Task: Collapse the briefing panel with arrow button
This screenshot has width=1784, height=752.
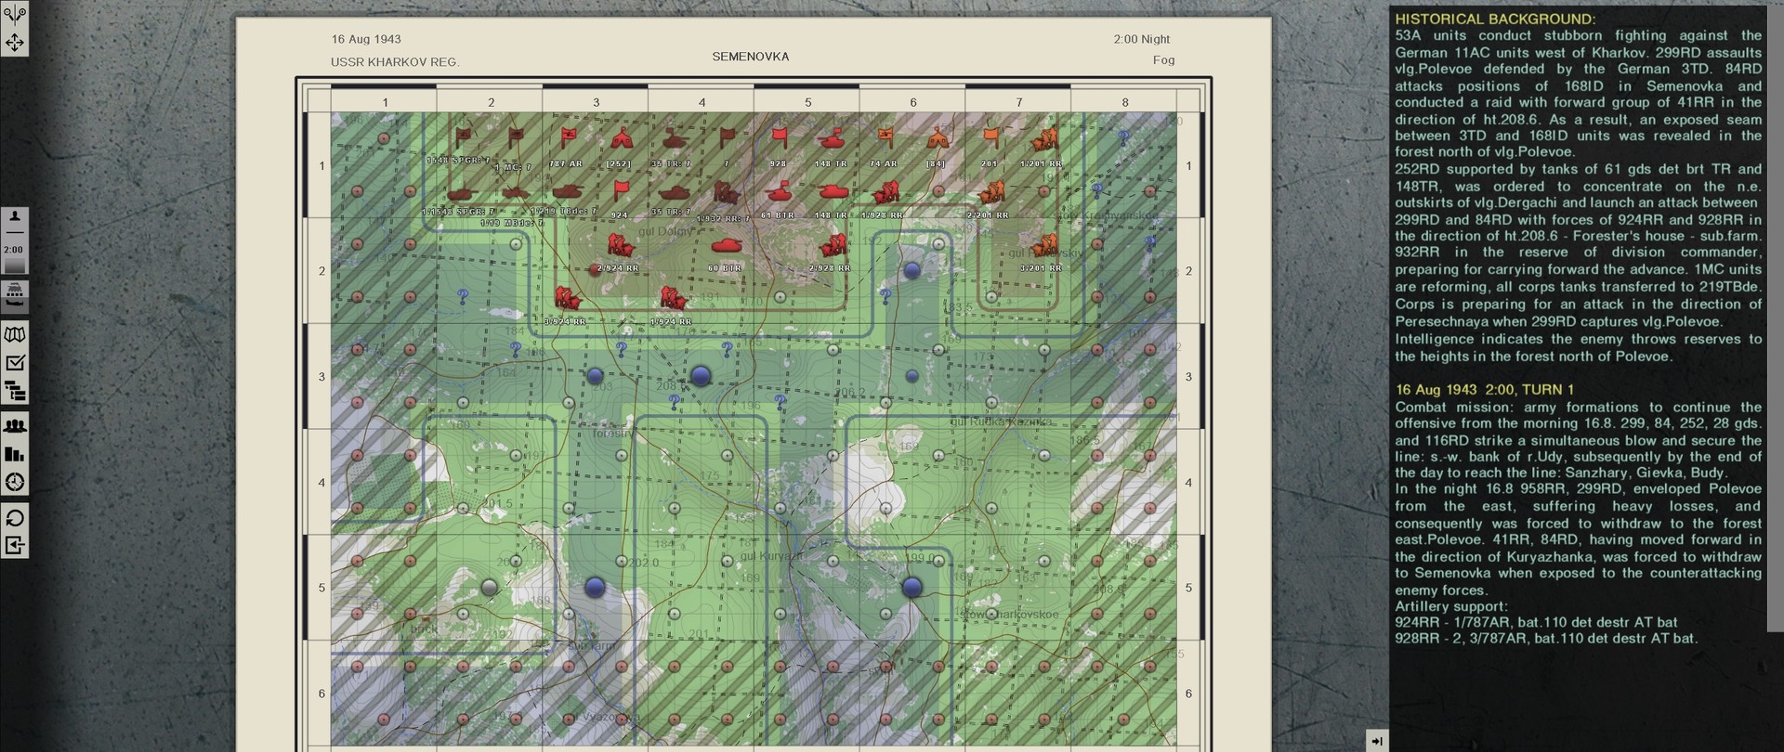Action: coord(1377,740)
